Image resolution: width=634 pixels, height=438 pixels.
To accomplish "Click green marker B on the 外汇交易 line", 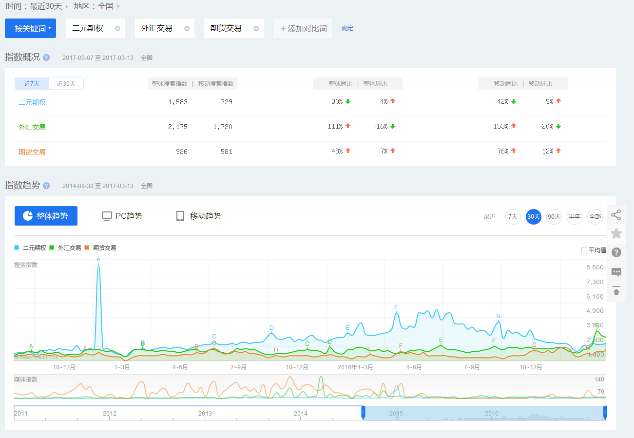I will pyautogui.click(x=143, y=343).
